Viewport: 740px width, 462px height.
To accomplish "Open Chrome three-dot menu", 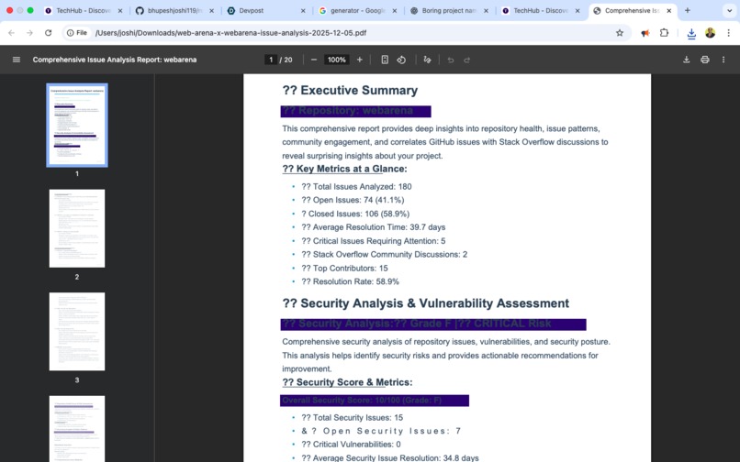I will 729,33.
